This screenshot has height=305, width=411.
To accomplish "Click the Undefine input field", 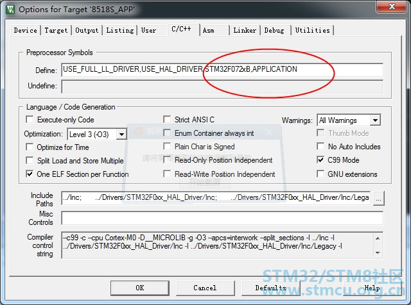I will click(x=222, y=87).
